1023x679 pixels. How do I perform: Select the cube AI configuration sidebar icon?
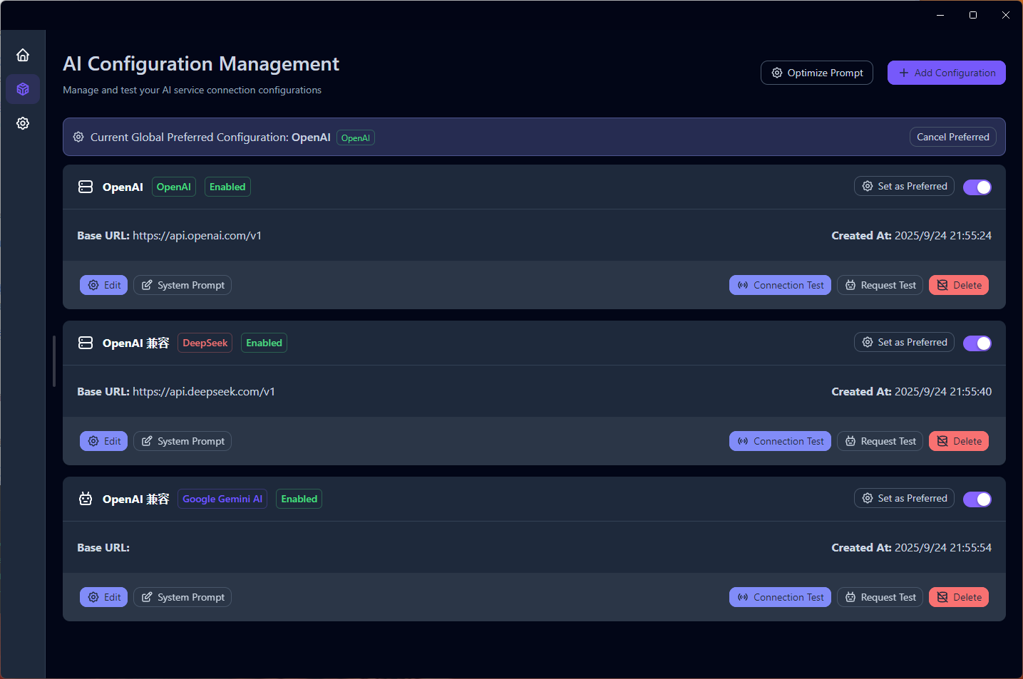coord(23,89)
